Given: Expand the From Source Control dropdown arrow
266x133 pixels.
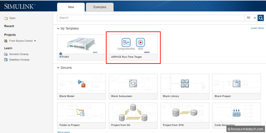Looking at the screenshot, I should pos(35,41).
